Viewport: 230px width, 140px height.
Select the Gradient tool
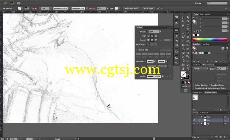pyautogui.click(x=188, y=53)
